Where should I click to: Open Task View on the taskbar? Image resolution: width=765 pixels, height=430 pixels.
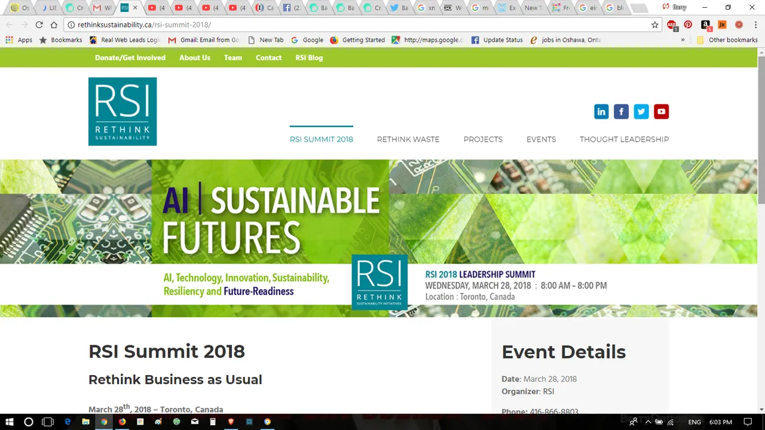tap(48, 422)
